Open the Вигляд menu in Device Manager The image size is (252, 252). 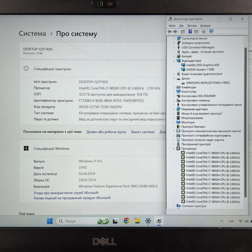192,26
